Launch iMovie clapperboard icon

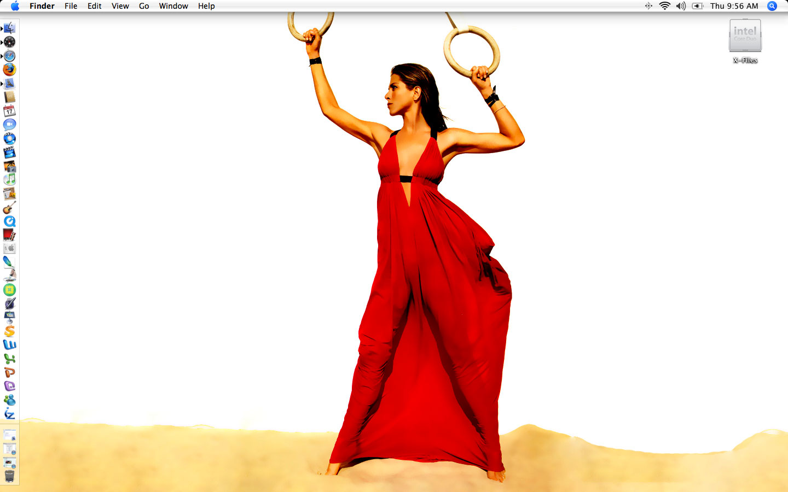(9, 152)
